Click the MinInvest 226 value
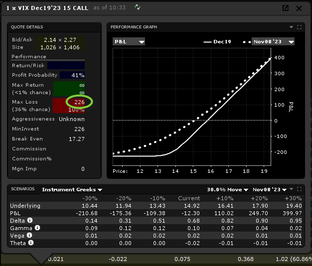 pos(79,129)
